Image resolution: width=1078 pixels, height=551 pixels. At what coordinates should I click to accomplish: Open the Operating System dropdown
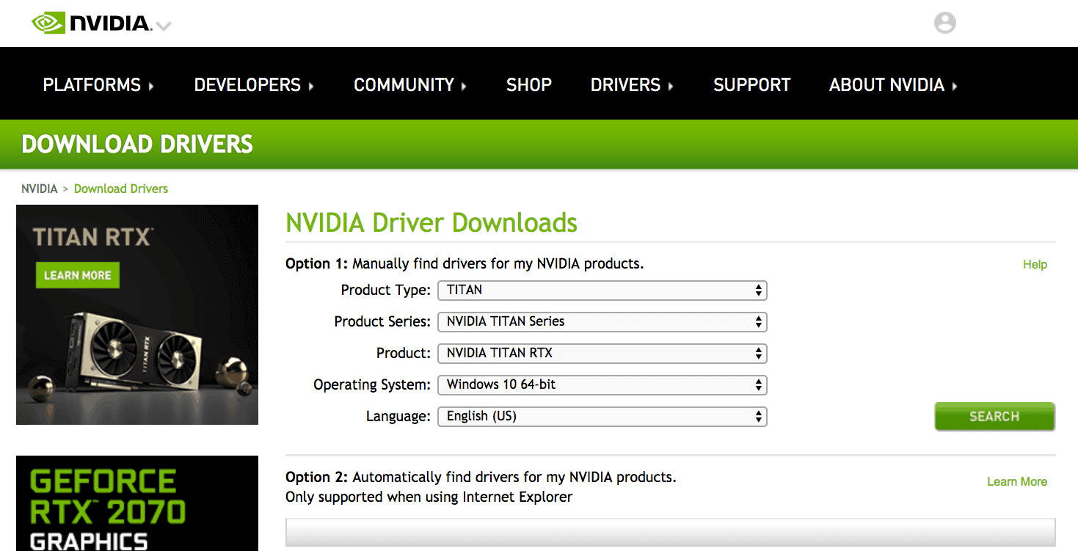pyautogui.click(x=602, y=384)
